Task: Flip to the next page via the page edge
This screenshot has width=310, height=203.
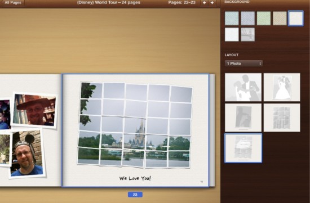Action: tap(212, 130)
